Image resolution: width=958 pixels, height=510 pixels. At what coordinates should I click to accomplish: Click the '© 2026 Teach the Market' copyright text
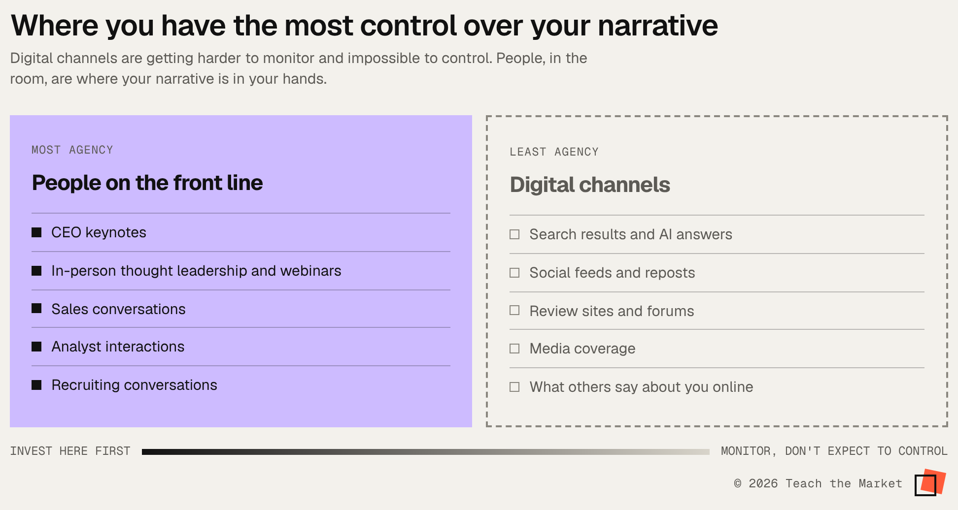click(818, 483)
